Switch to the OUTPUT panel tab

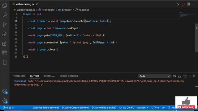(x=34, y=76)
